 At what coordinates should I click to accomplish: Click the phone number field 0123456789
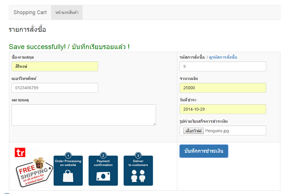[x=55, y=88]
